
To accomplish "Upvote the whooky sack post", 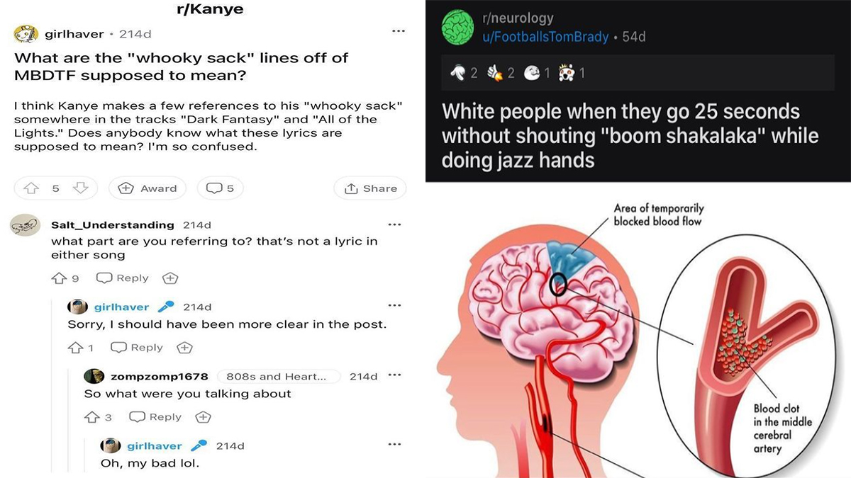I will [x=30, y=188].
